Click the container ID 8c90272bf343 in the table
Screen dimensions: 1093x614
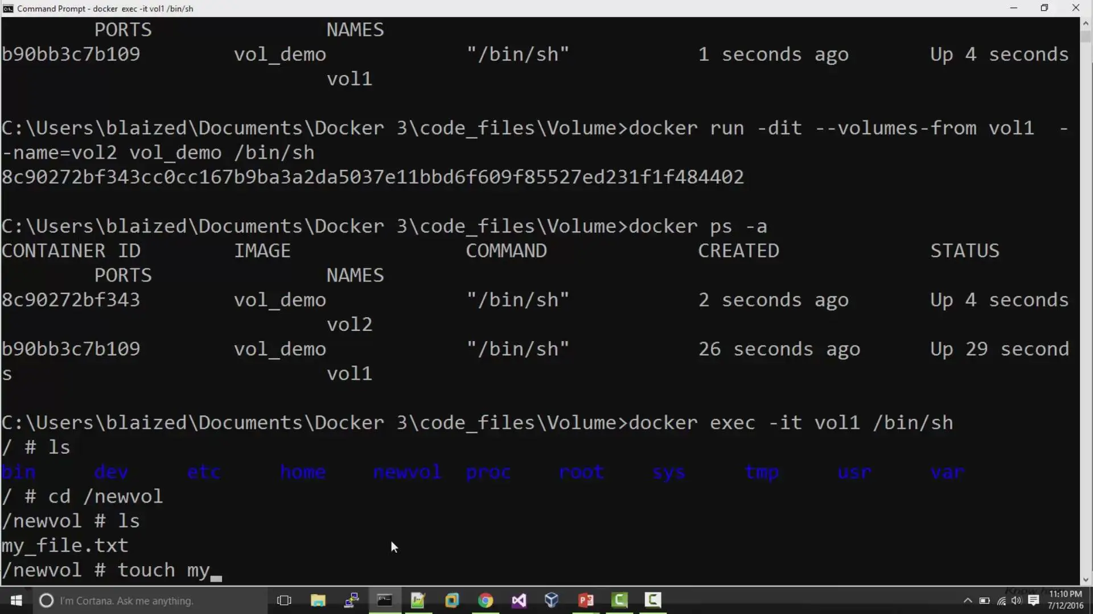click(x=71, y=300)
